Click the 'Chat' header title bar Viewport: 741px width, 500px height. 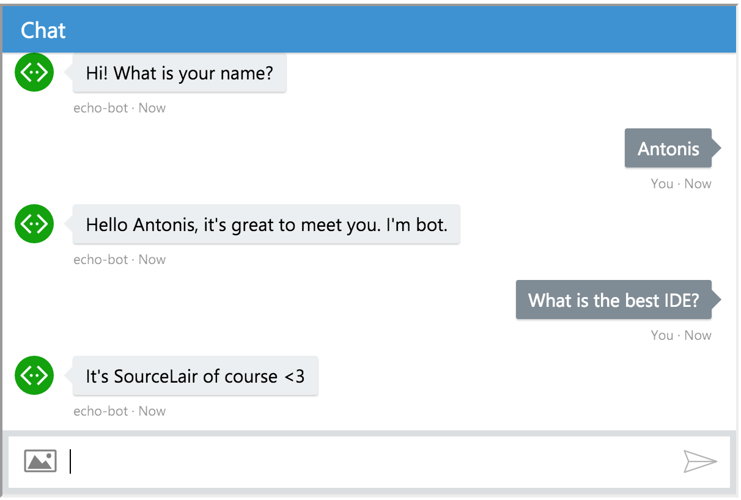tap(43, 30)
